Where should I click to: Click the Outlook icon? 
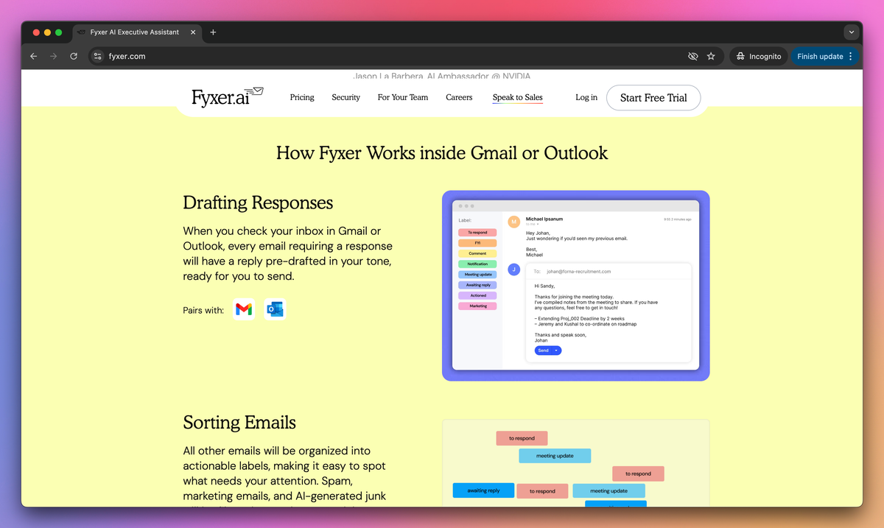[x=275, y=310]
